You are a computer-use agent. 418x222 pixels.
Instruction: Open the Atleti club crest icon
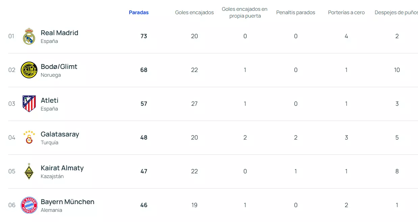click(x=29, y=104)
